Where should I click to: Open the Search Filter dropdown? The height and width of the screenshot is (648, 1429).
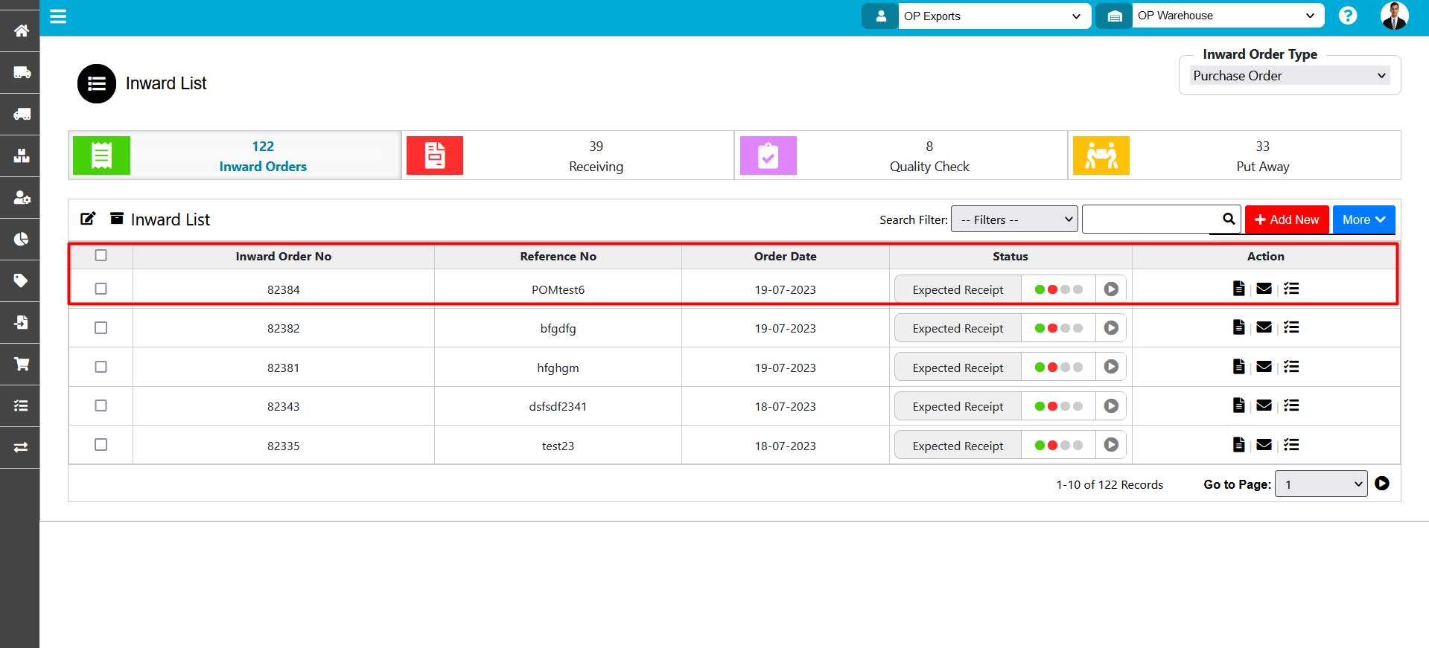pyautogui.click(x=1013, y=219)
